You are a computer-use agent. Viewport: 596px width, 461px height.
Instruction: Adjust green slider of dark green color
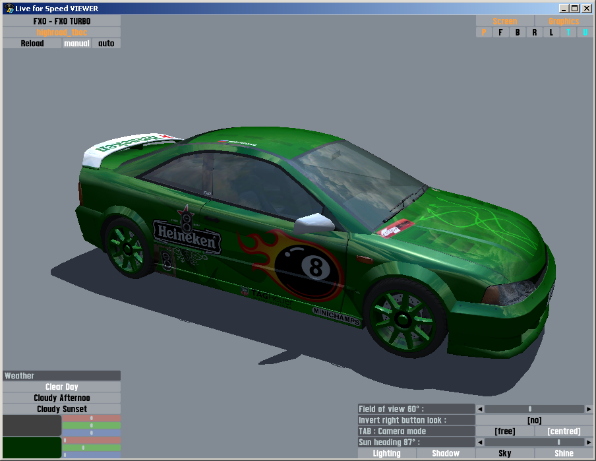[92, 448]
